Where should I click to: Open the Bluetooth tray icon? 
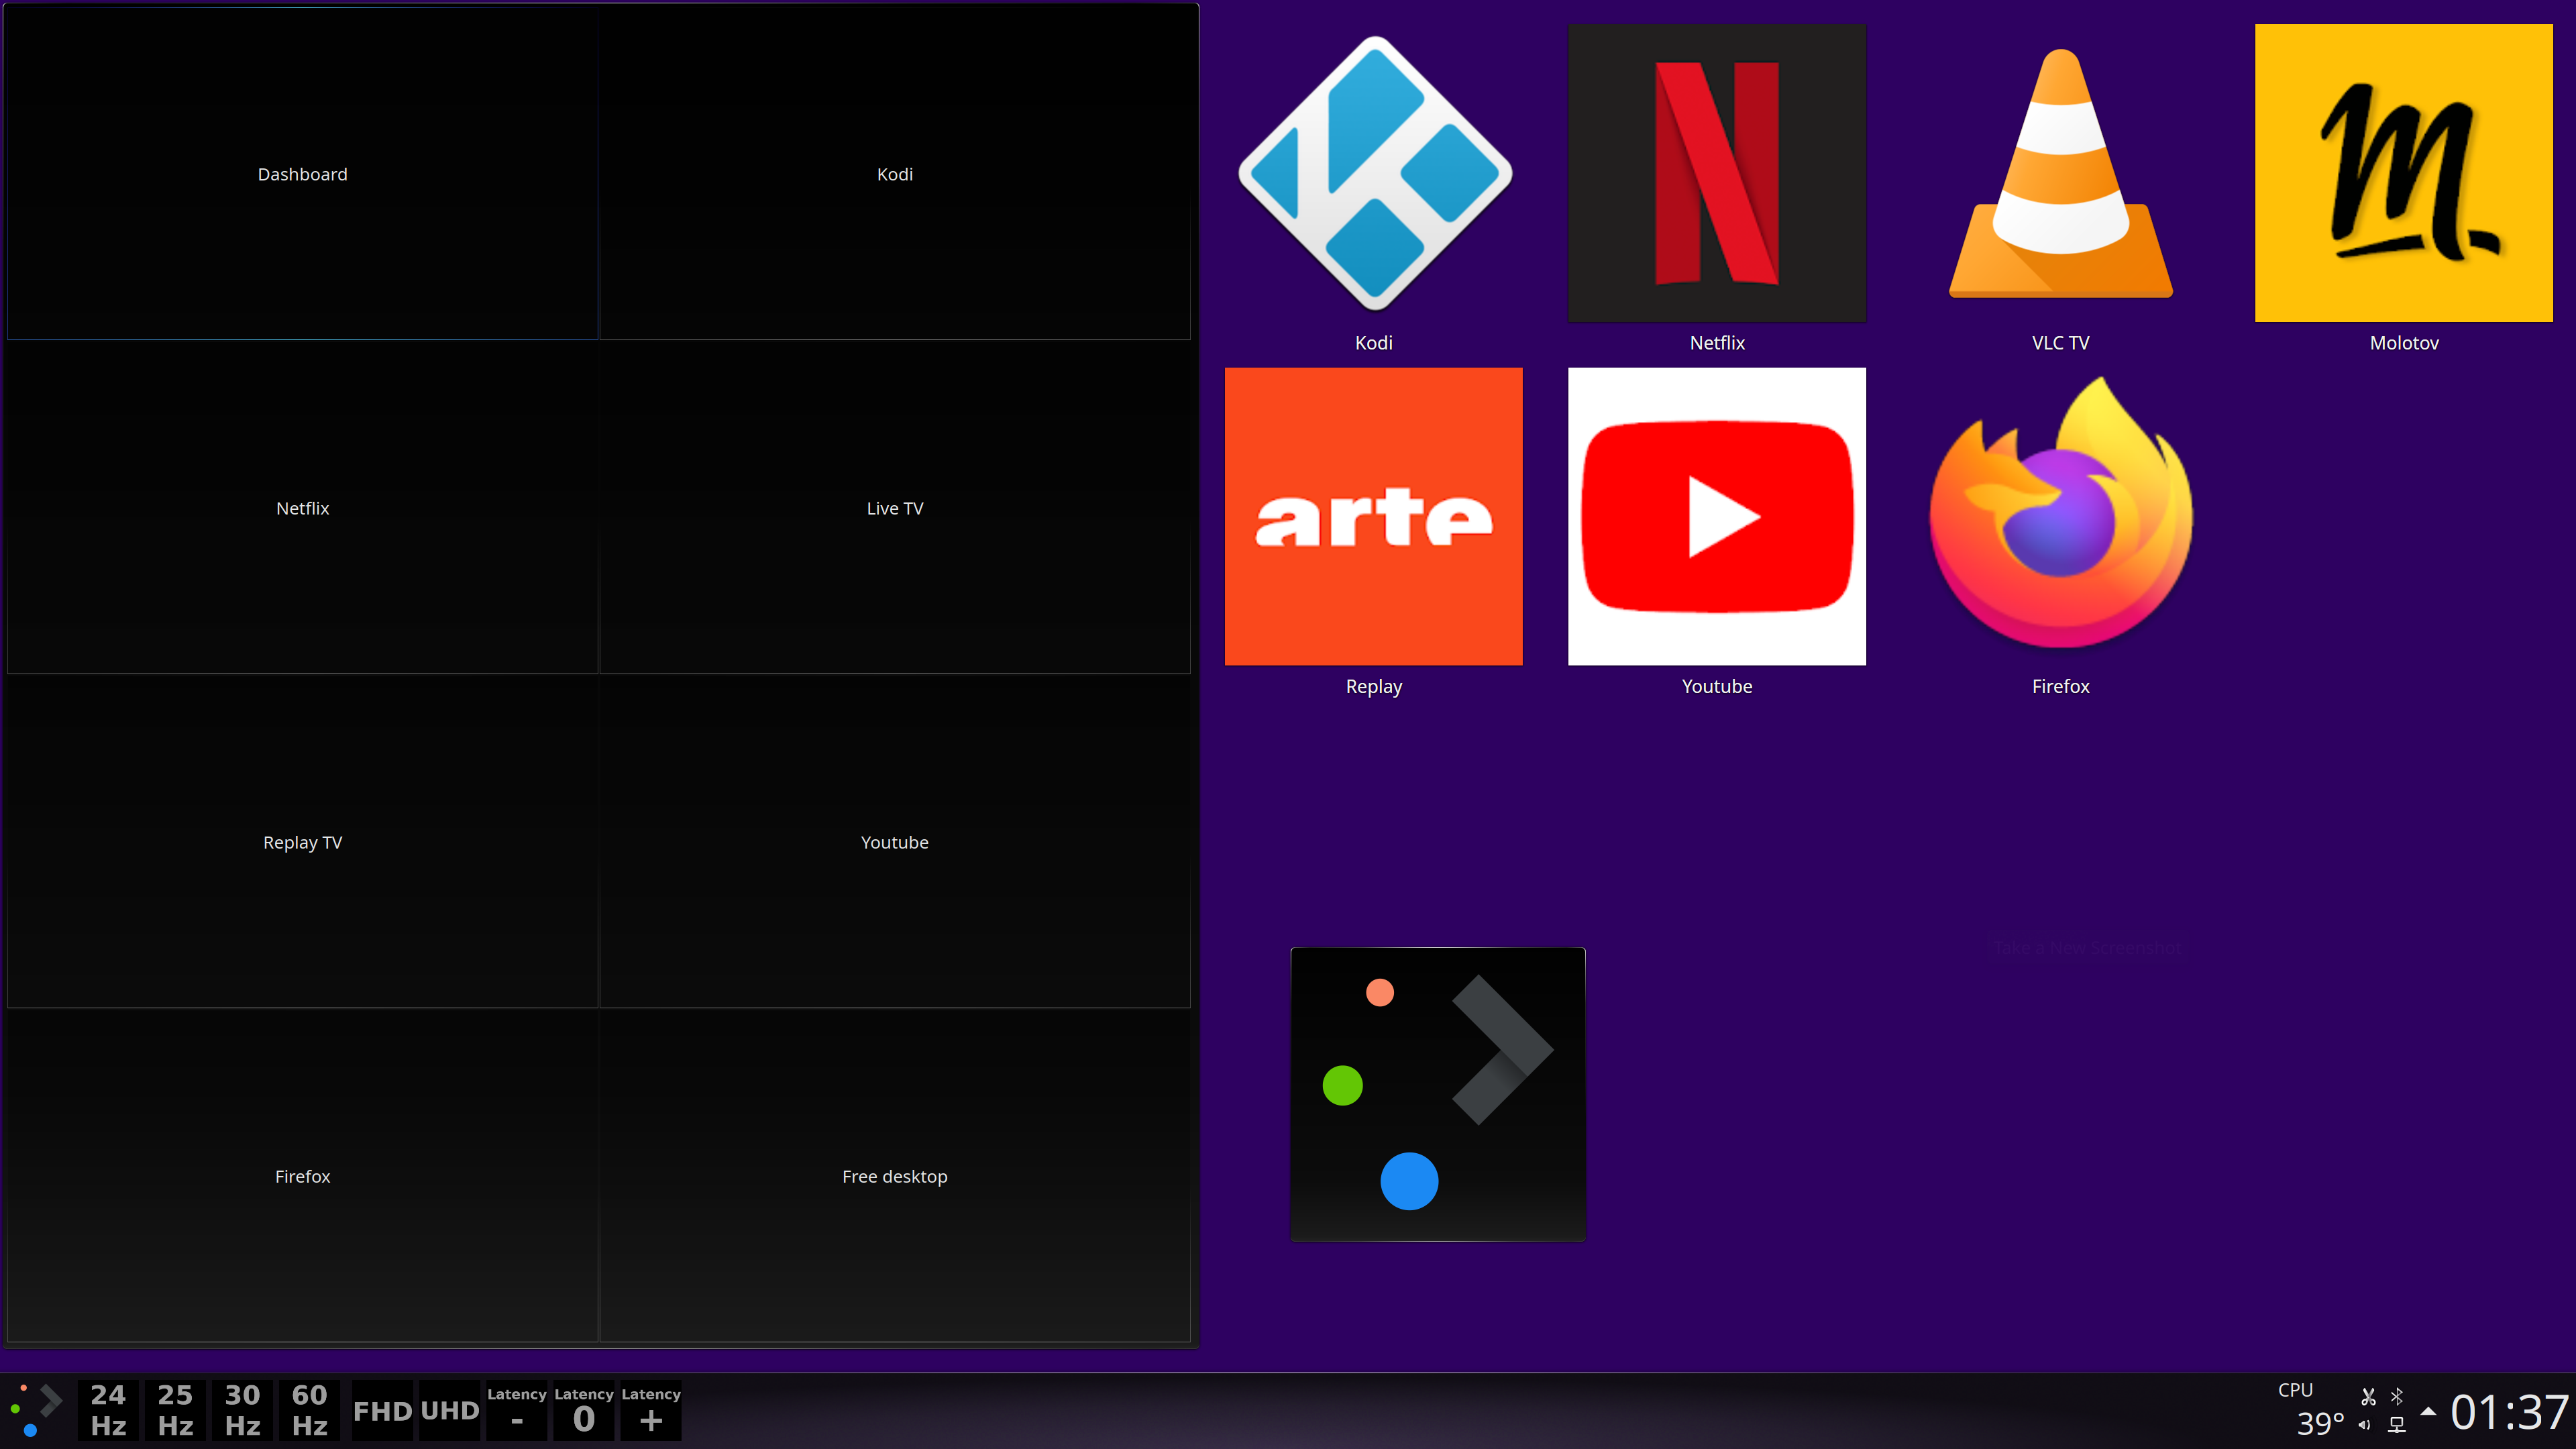(x=2397, y=1396)
